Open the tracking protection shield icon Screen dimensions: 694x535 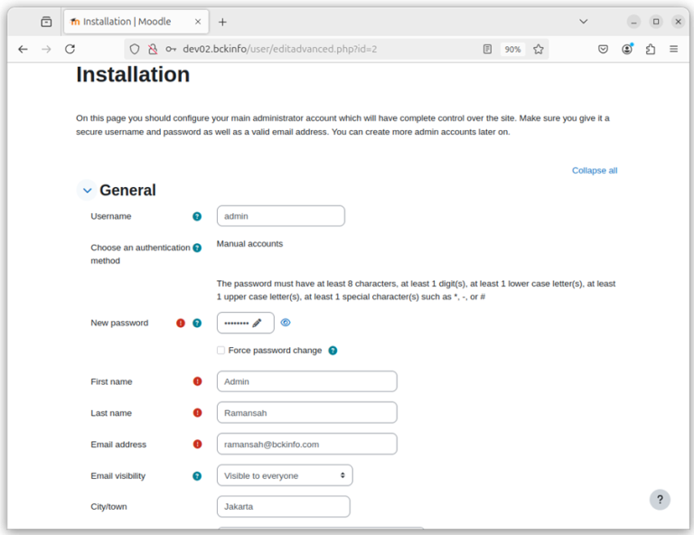(135, 49)
